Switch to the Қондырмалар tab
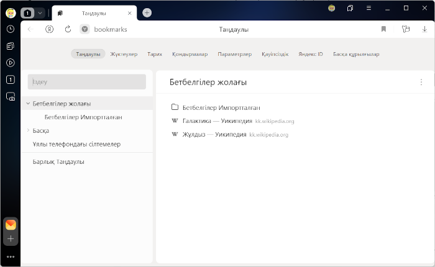Screen dimensions: 435x267 (190, 54)
